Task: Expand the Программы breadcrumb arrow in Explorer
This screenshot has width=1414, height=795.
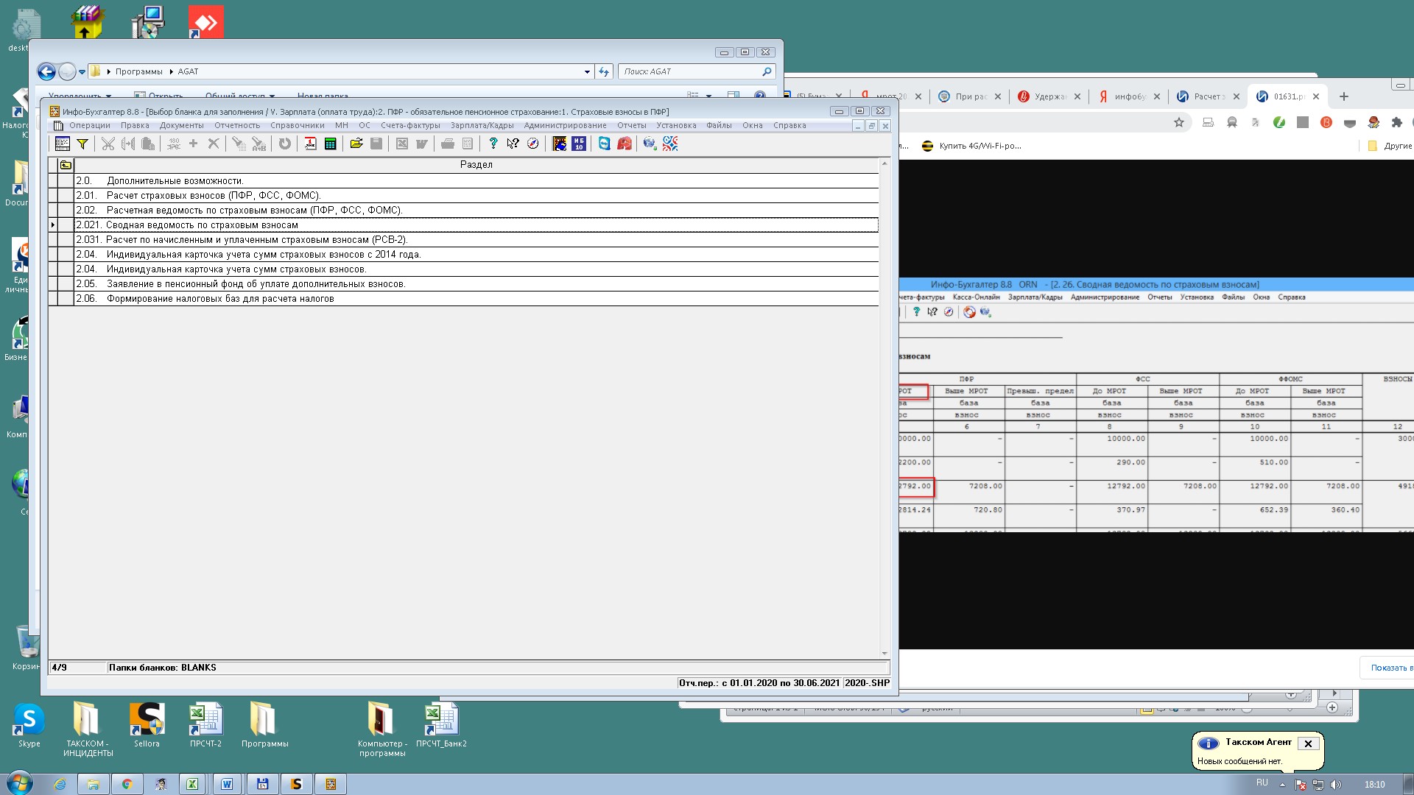Action: [x=172, y=71]
